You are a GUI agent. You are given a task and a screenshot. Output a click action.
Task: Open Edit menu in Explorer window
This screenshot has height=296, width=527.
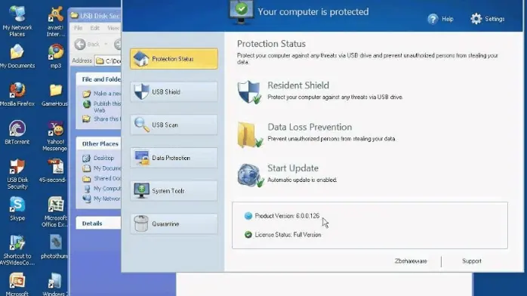pyautogui.click(x=94, y=28)
